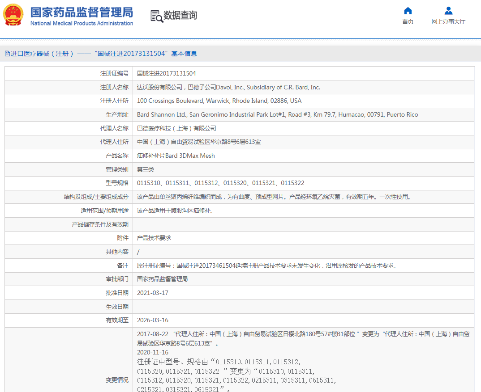The width and height of the screenshot is (481, 392).
Task: Open the 数据查询 magnifier document icon
Action: pos(157,16)
